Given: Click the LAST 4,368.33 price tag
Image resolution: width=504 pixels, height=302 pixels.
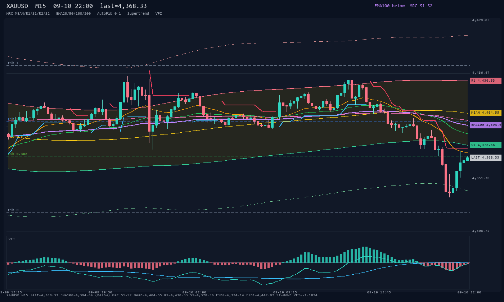Looking at the screenshot, I should [486, 157].
